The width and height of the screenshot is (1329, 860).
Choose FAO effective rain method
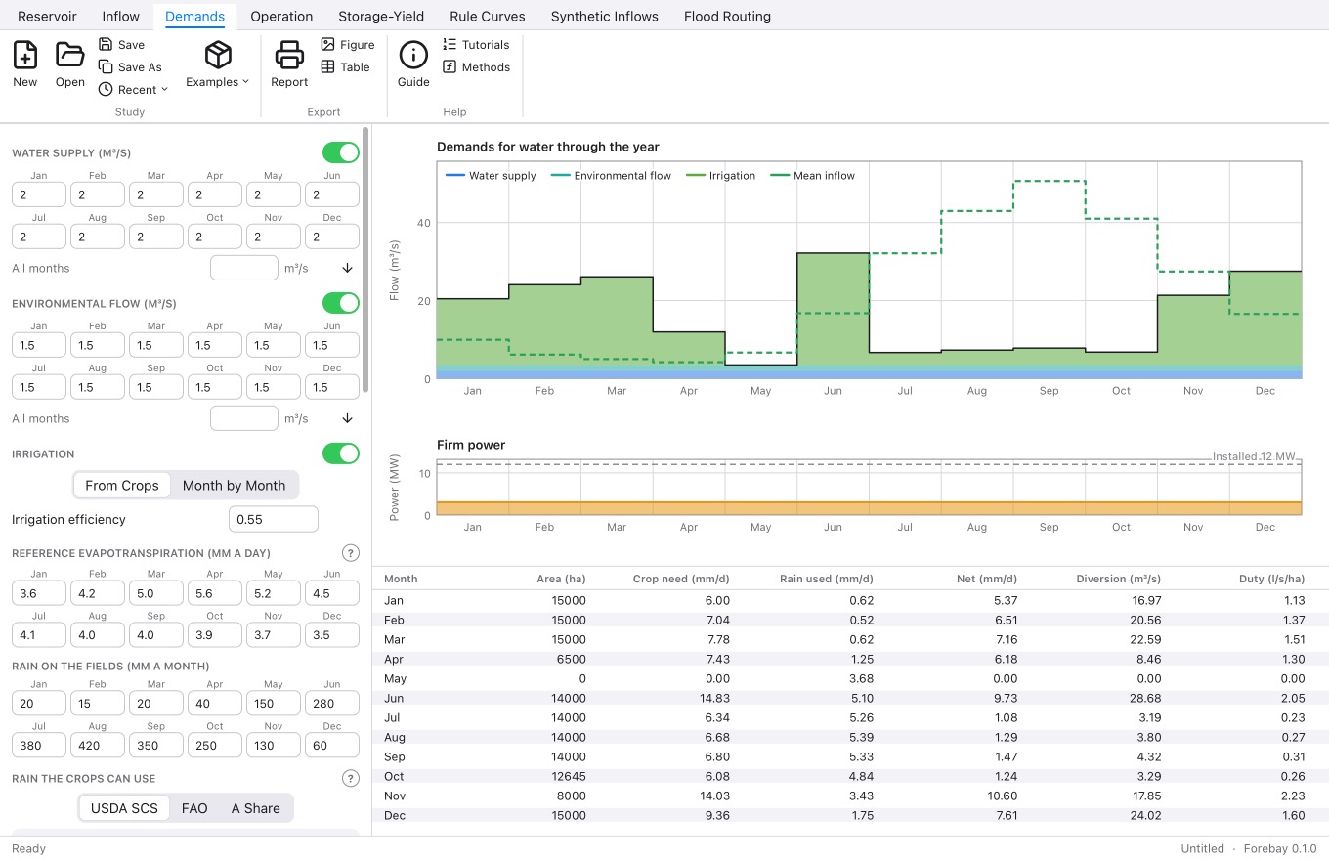(x=194, y=808)
